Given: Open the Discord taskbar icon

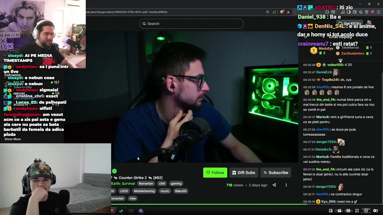Looking at the screenshot, I should tap(141, 211).
